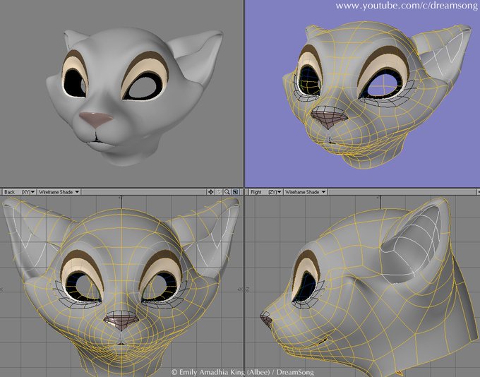Click the Emily Amadhia King copyright text
480x377 pixels.
pos(242,372)
